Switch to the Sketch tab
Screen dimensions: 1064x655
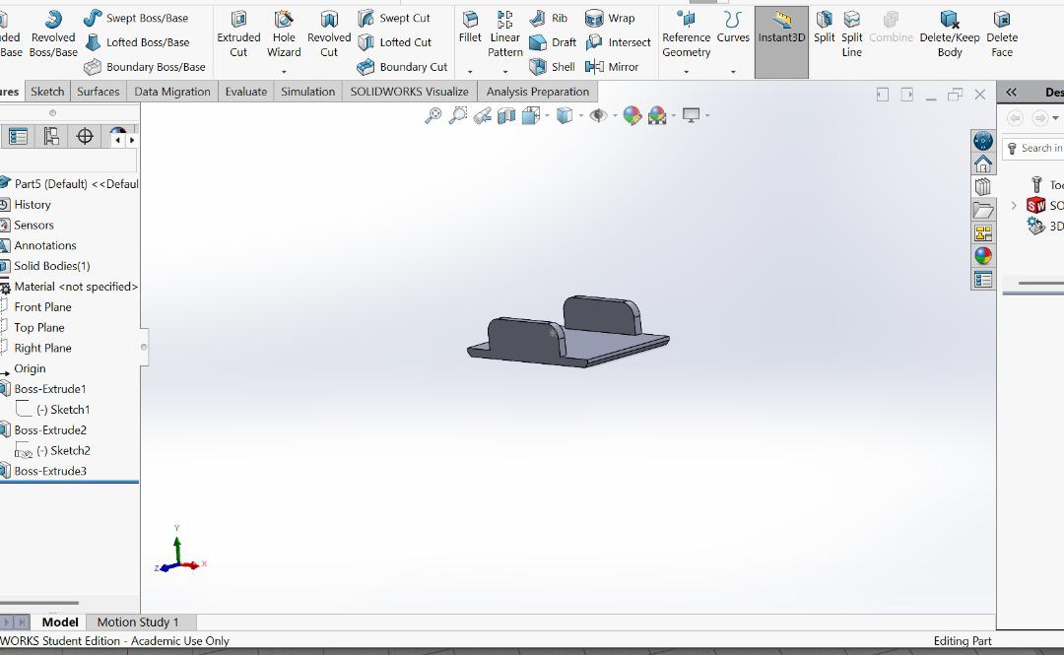(47, 92)
